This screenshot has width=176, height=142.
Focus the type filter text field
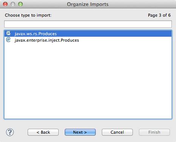pyautogui.click(x=88, y=24)
